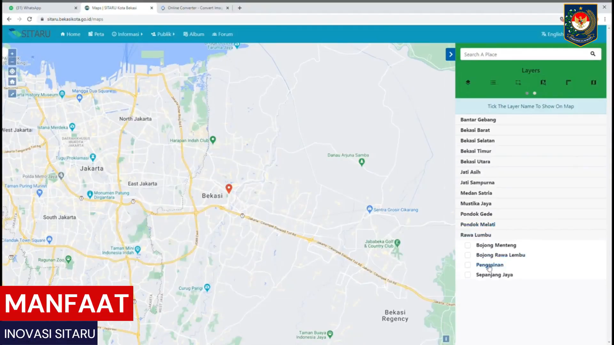Switch to the WhatsApp browser tab

tap(41, 8)
